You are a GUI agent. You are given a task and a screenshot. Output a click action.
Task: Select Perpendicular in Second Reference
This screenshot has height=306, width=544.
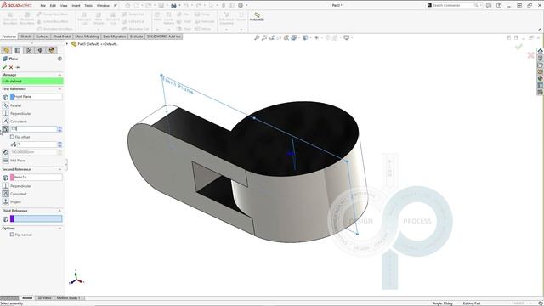pyautogui.click(x=6, y=186)
